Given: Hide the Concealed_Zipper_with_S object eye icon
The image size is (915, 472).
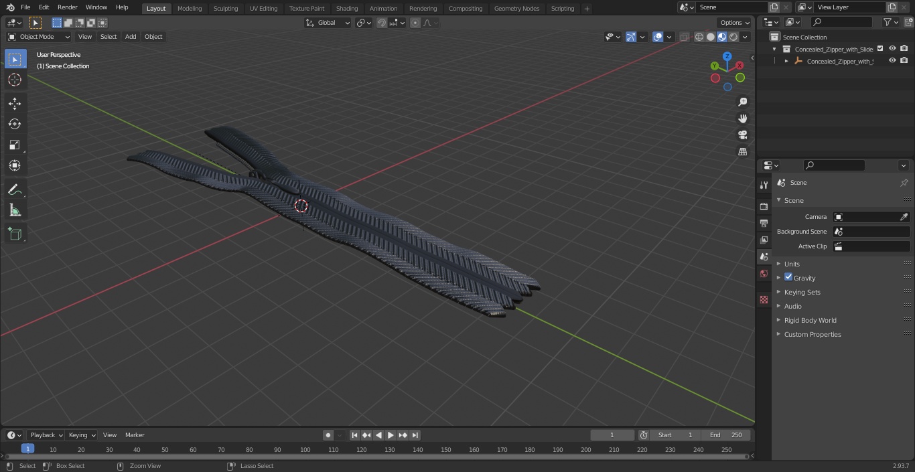Looking at the screenshot, I should (x=892, y=61).
